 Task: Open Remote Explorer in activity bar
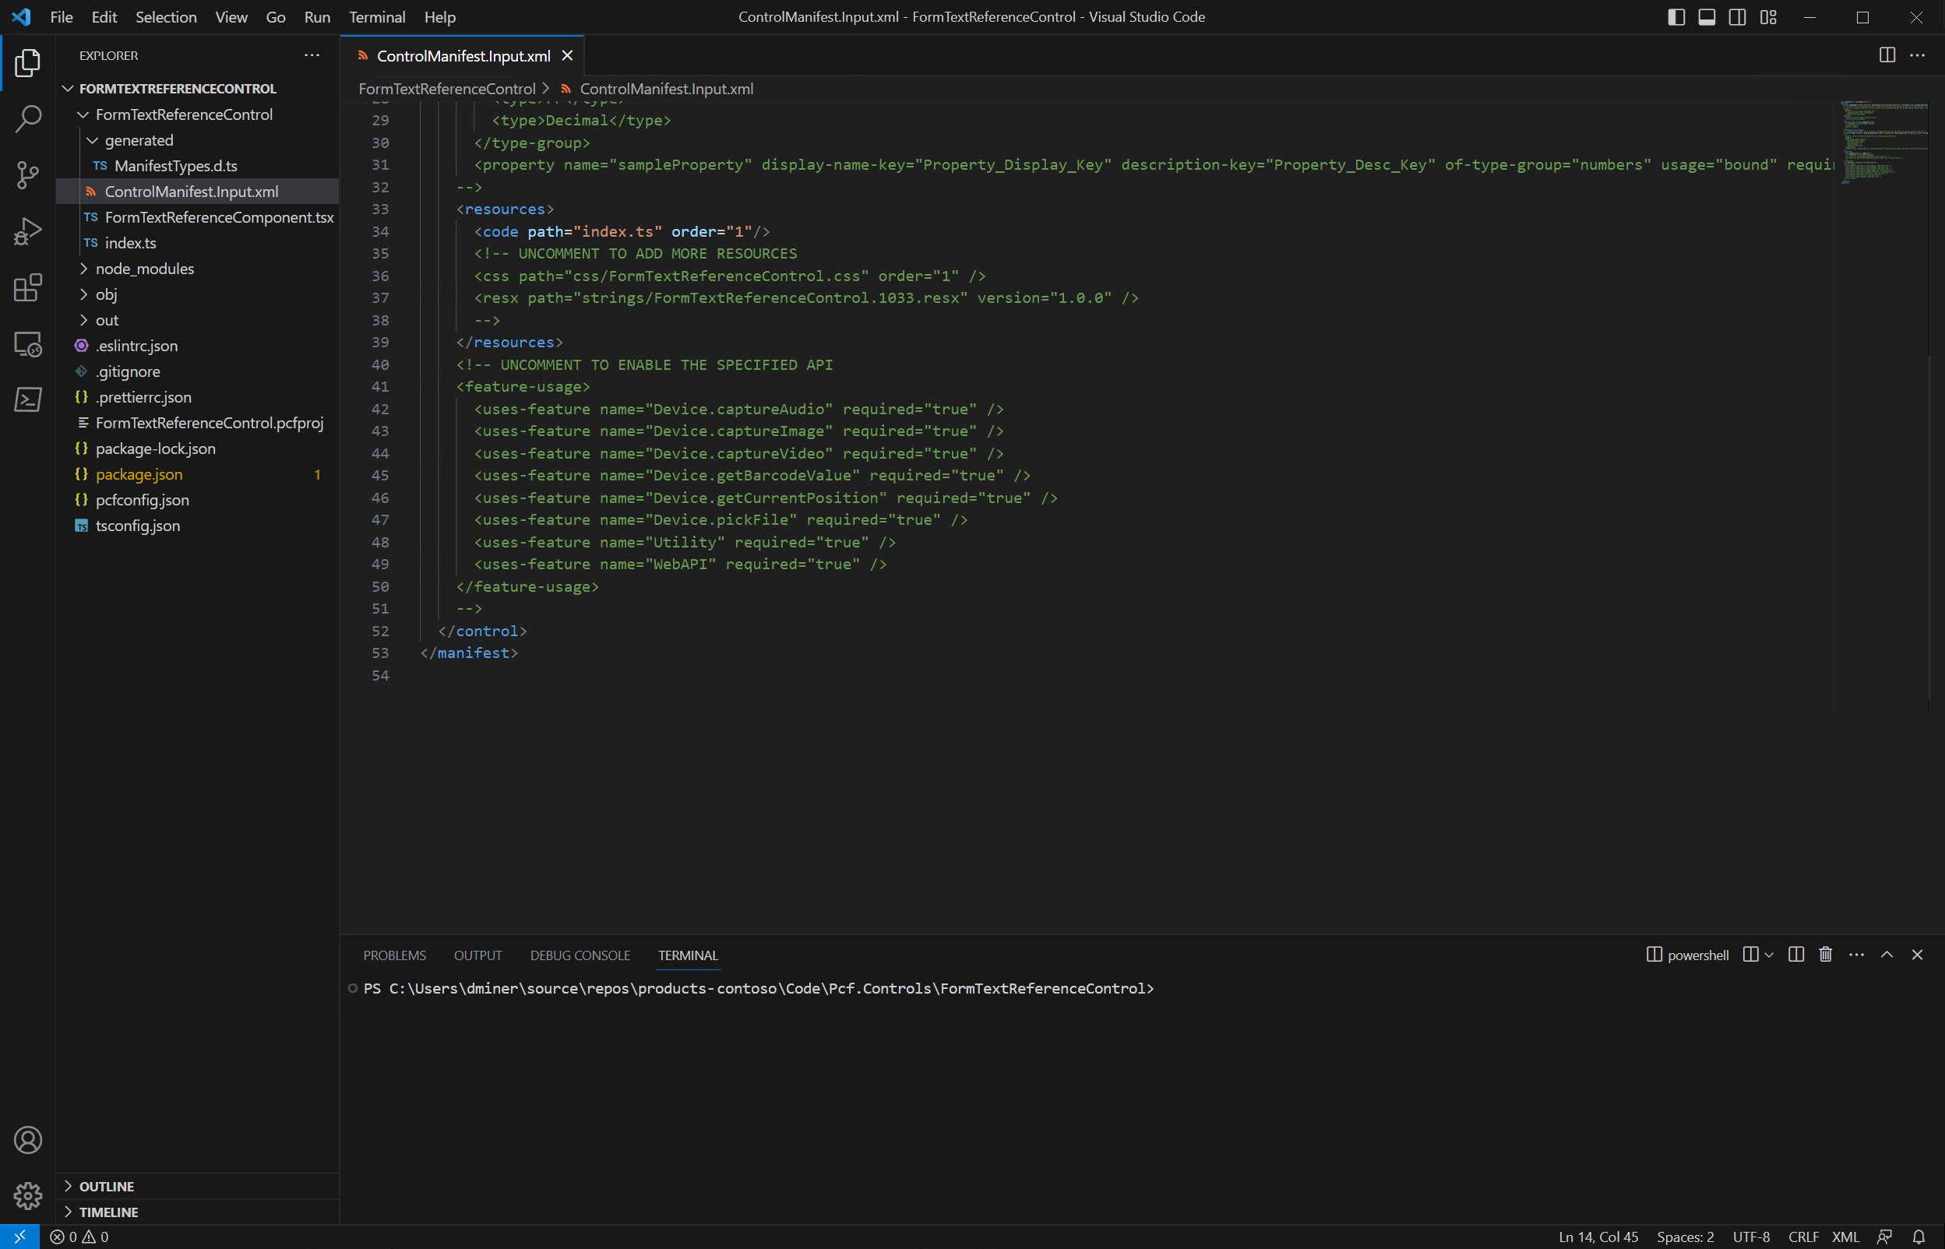coord(27,344)
